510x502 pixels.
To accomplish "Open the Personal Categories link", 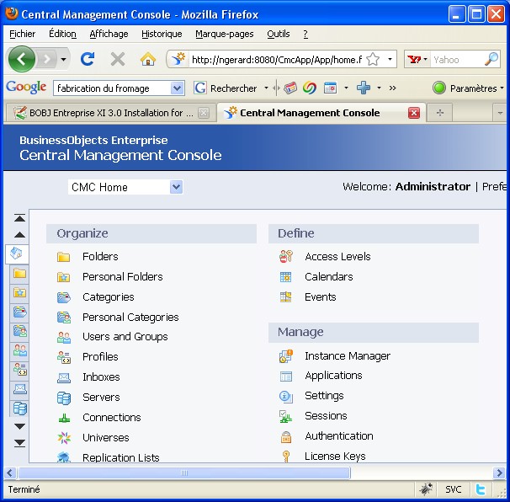I will tap(130, 318).
